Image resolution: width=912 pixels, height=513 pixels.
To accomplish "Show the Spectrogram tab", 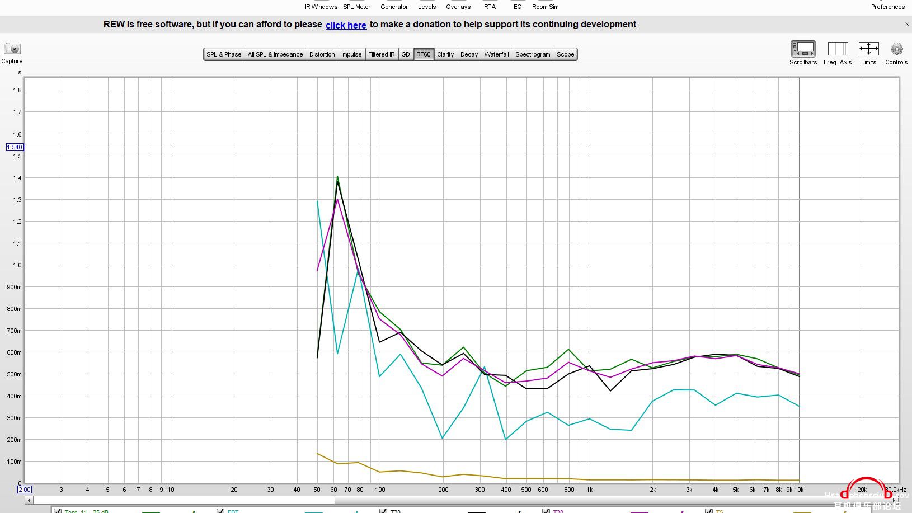I will click(x=533, y=54).
